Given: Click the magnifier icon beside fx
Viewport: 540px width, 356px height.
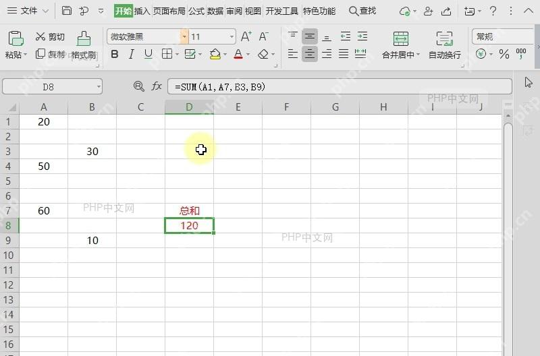Looking at the screenshot, I should tap(139, 86).
